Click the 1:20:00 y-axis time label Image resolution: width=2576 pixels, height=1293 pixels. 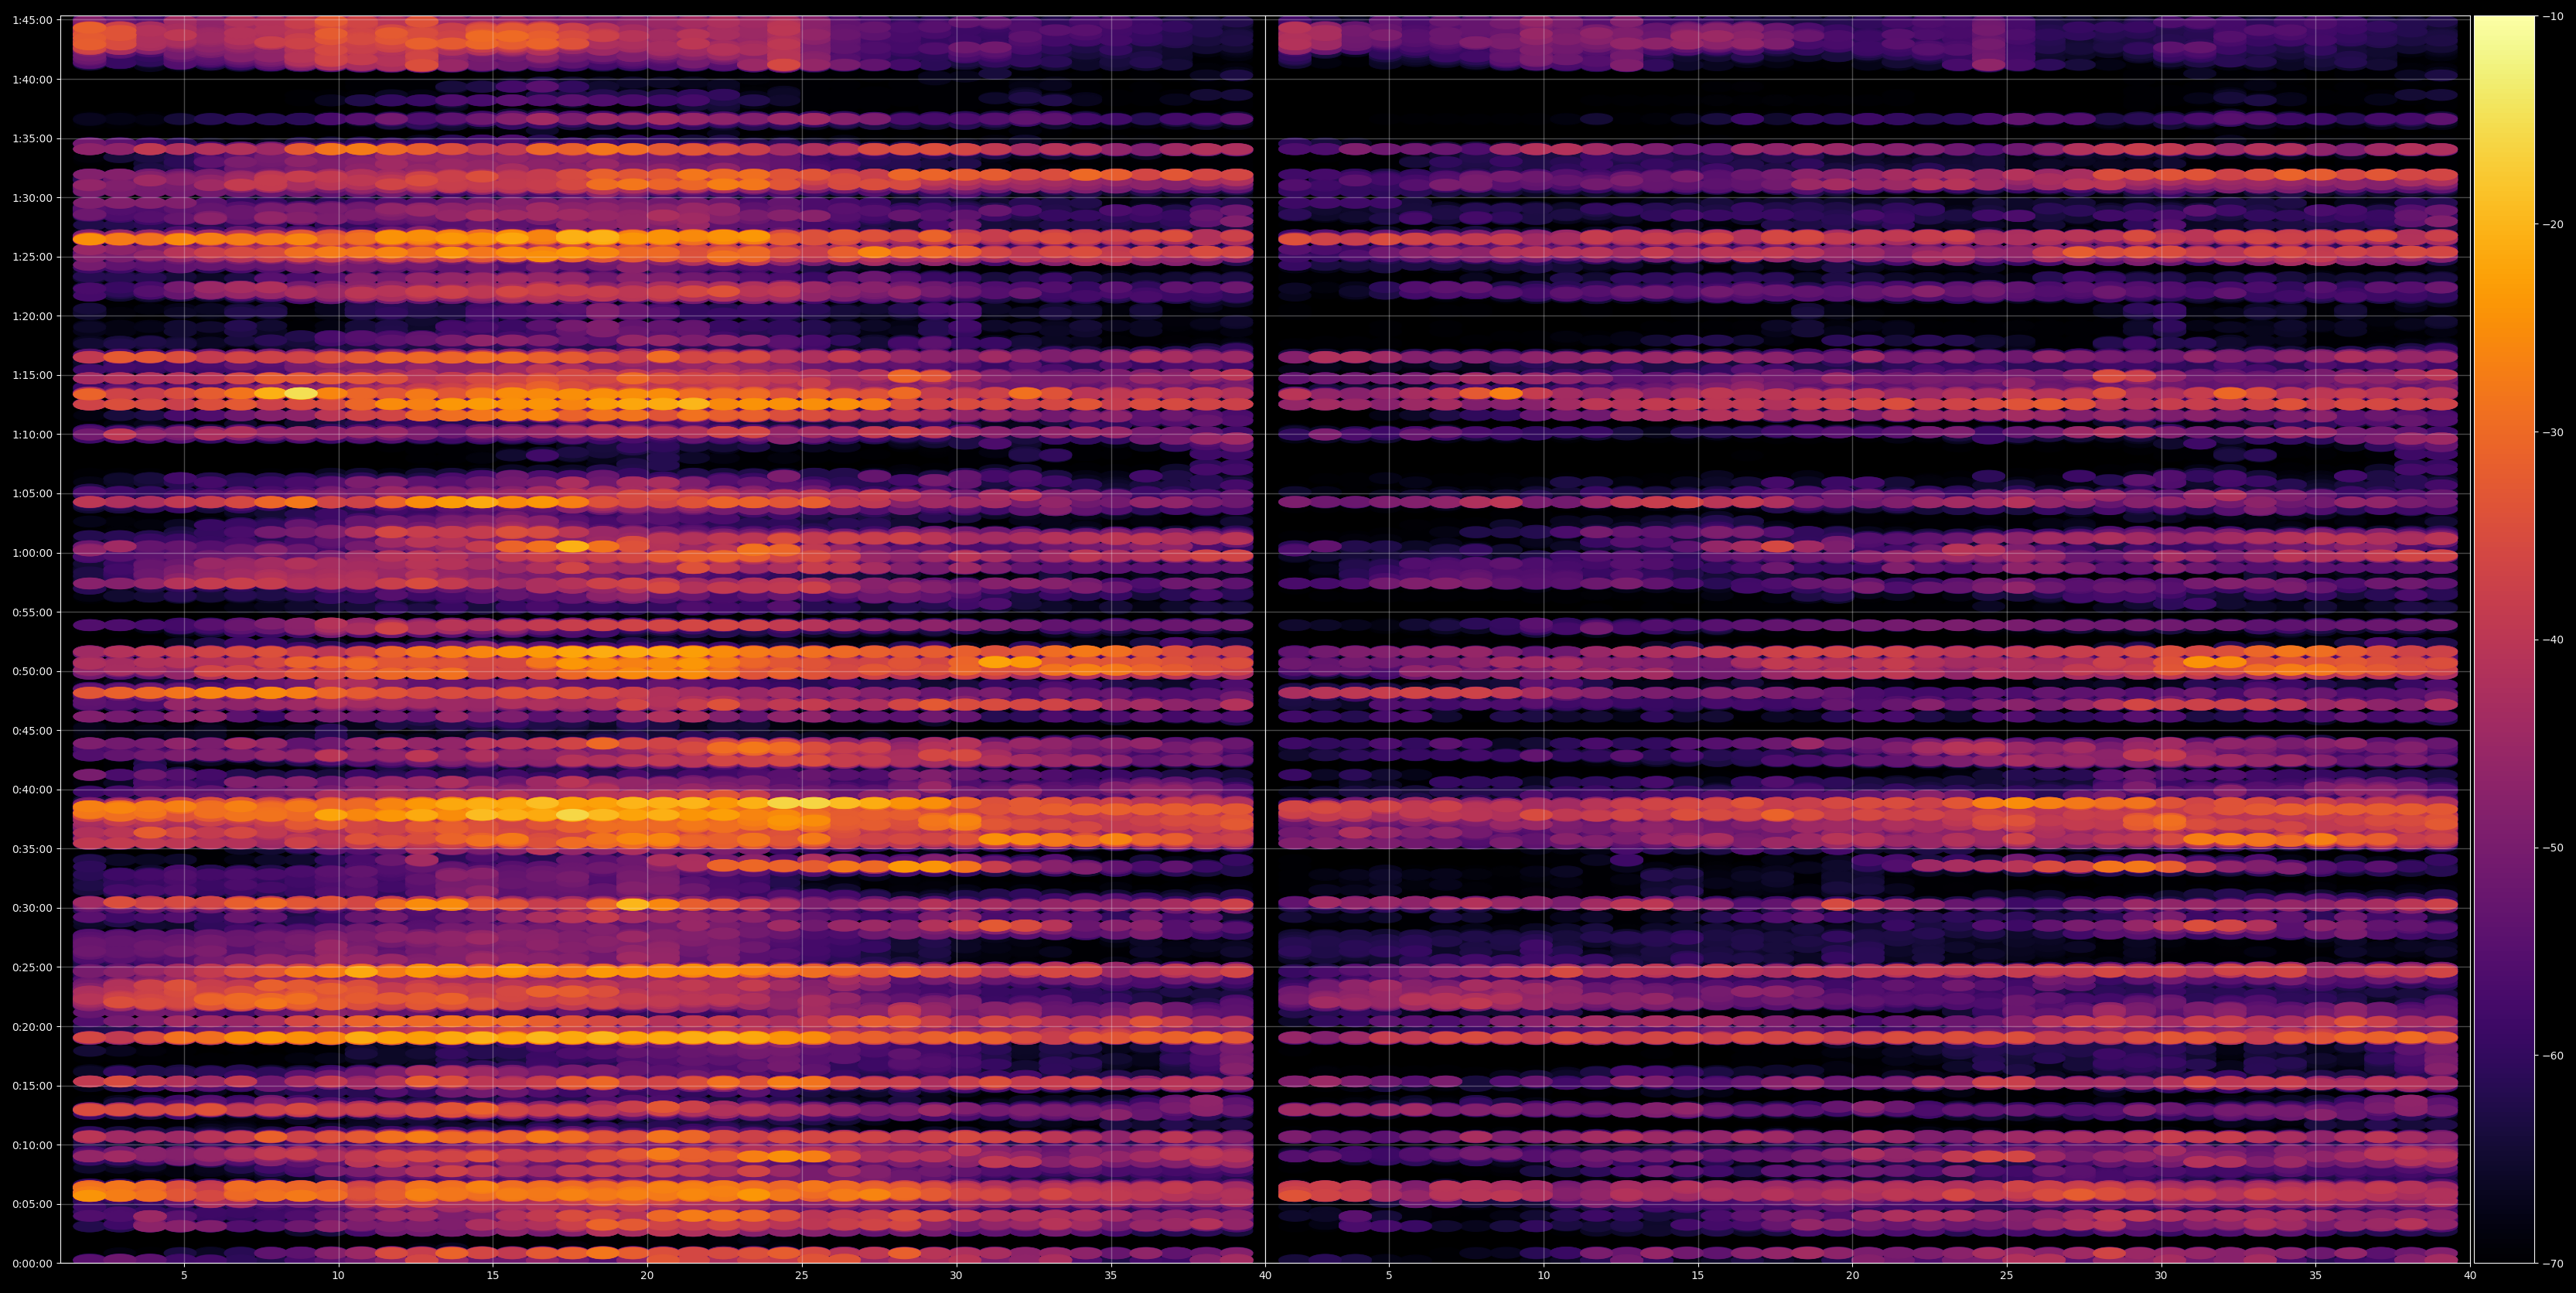[x=32, y=316]
